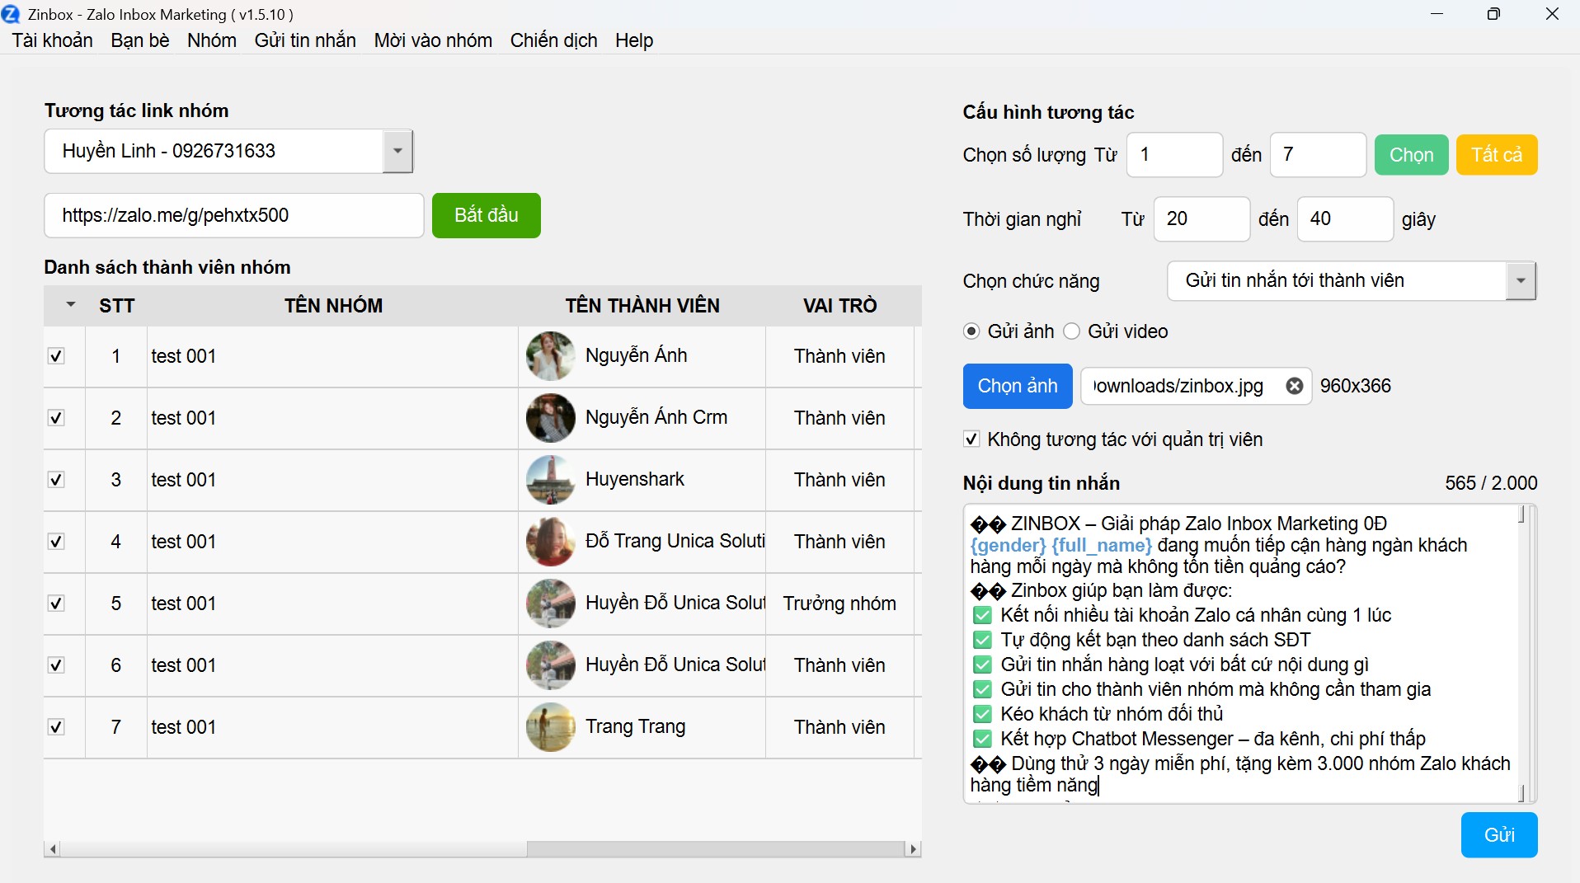
Task: Open the 'Chiến dịch' menu
Action: pyautogui.click(x=553, y=40)
